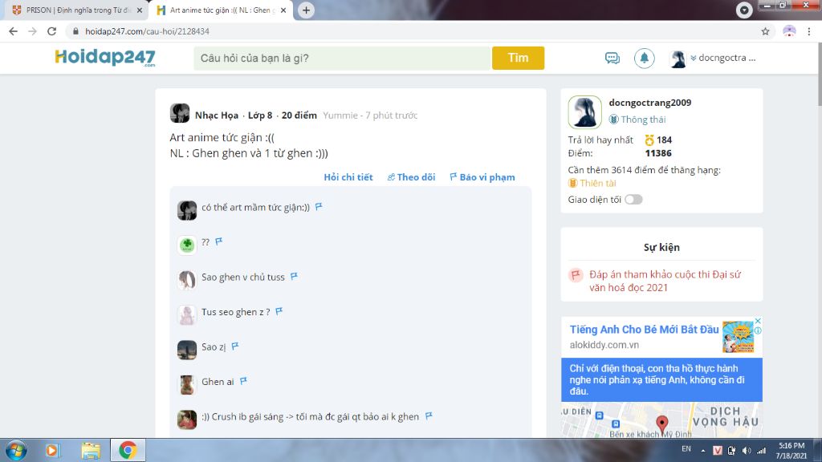Click the Hoidap247 logo
Viewport: 822px width, 462px height.
105,58
